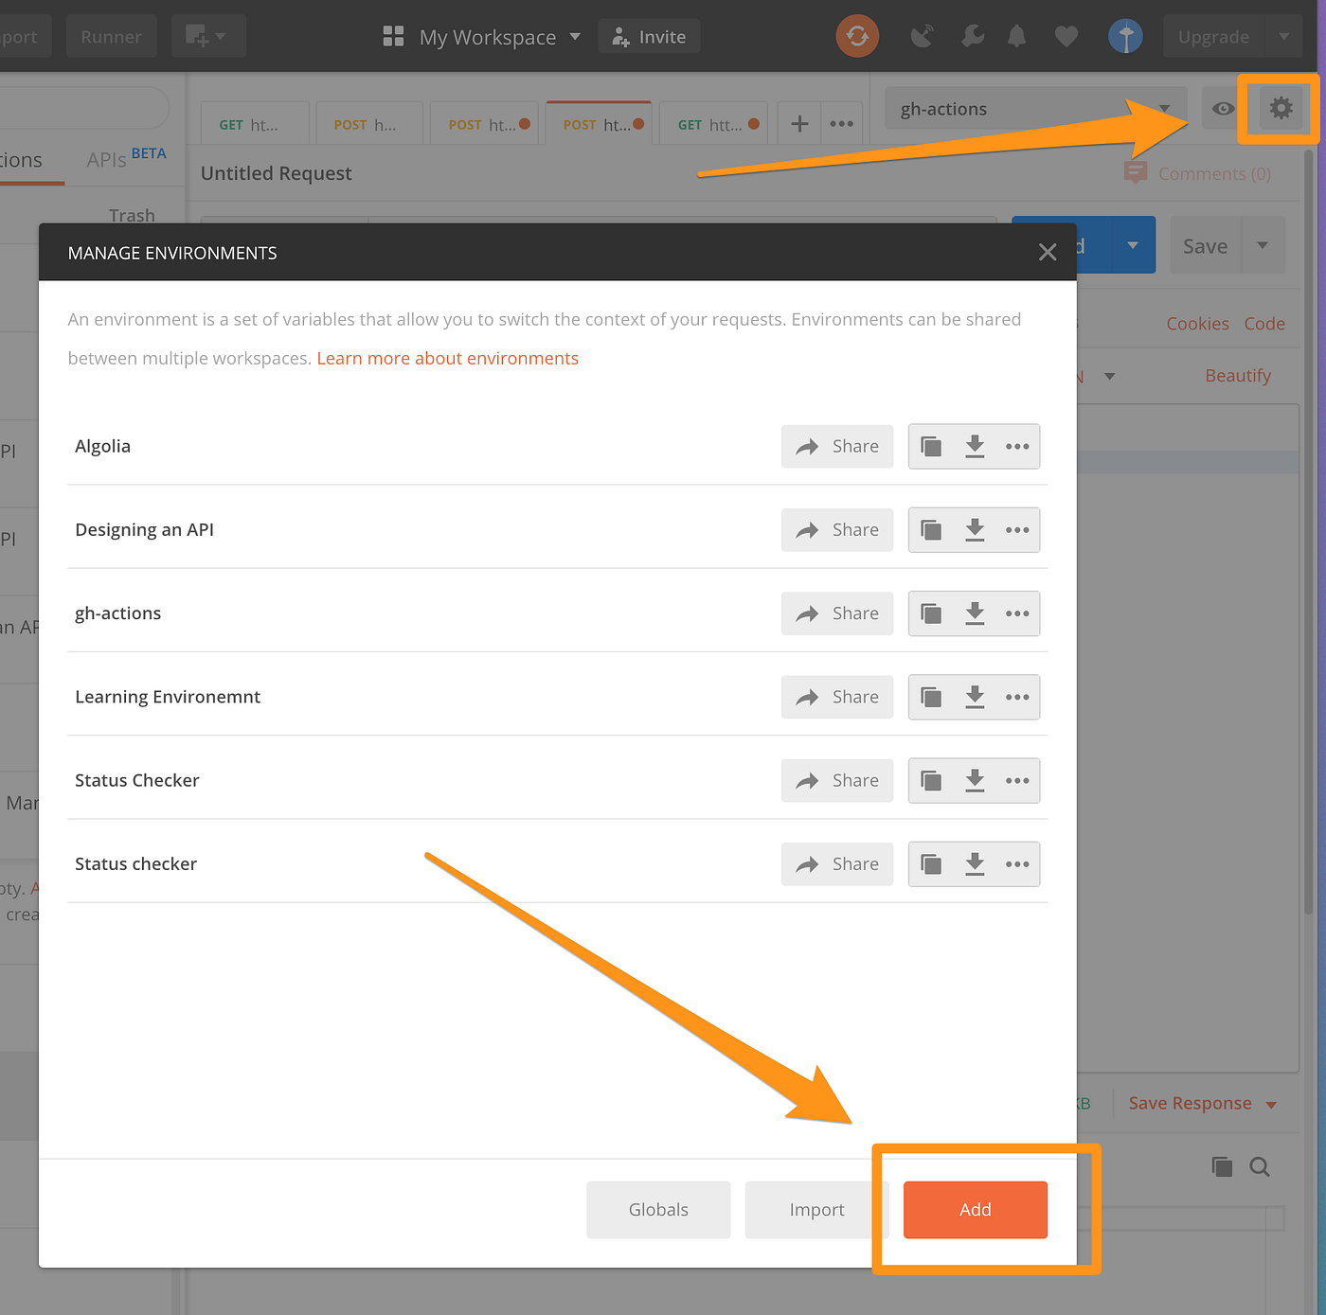Open the user avatar menu
Screen dimensions: 1326x1315
pos(1125,37)
